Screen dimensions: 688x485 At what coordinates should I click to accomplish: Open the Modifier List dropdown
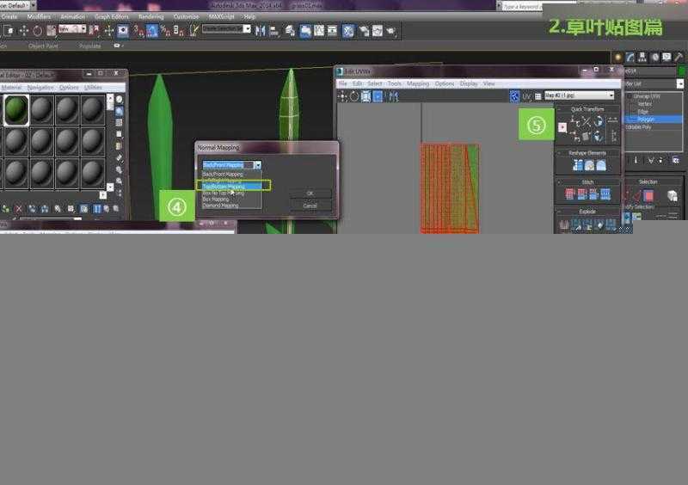[679, 83]
